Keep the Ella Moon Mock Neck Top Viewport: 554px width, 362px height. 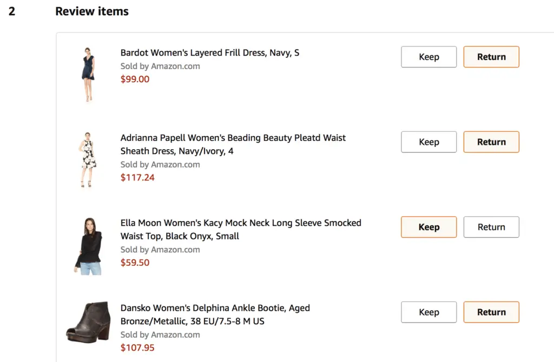(x=428, y=227)
